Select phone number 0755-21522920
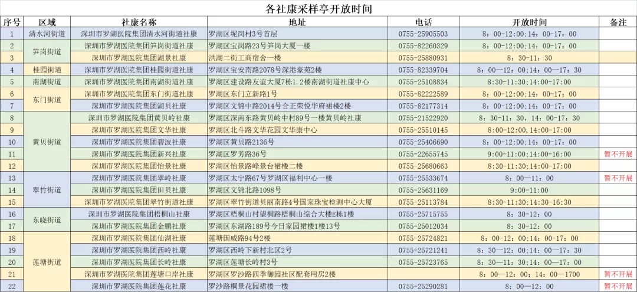The width and height of the screenshot is (637, 292). pyautogui.click(x=423, y=118)
